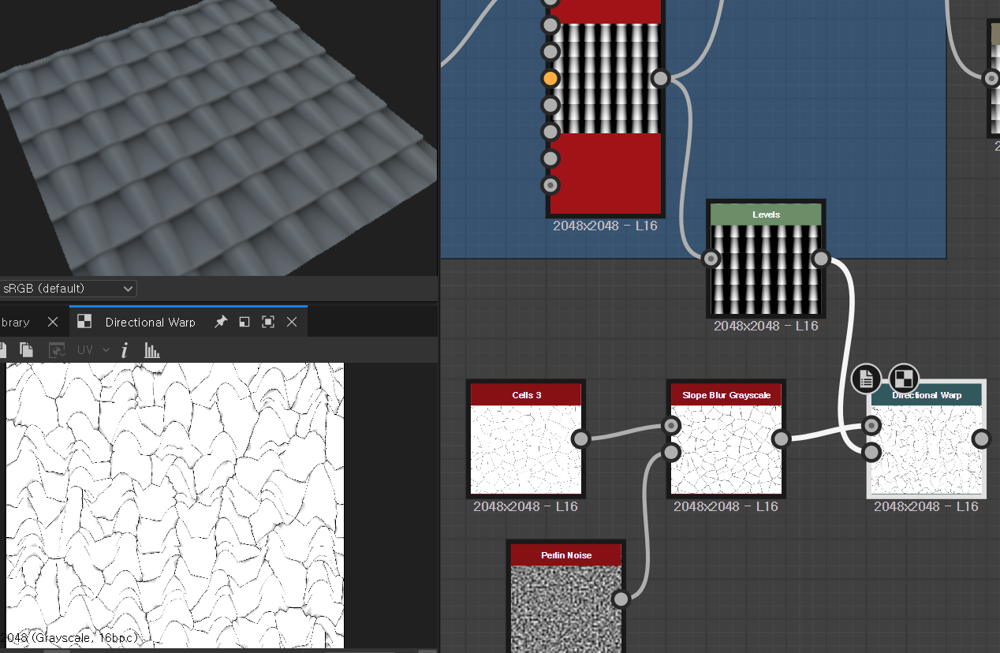Click the Perlin Noise node thumbnail
The height and width of the screenshot is (653, 1000).
(566, 609)
